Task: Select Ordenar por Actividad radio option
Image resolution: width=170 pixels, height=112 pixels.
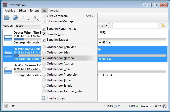Action: [x=44, y=47]
